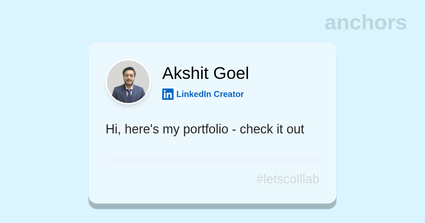425x223 pixels.
Task: Click the blue LinkedIn logo icon
Action: pyautogui.click(x=168, y=94)
